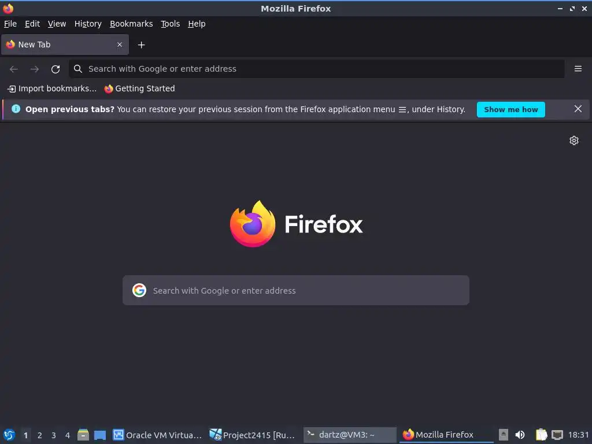
Task: Click the Google logo in page search box
Action: pyautogui.click(x=139, y=290)
